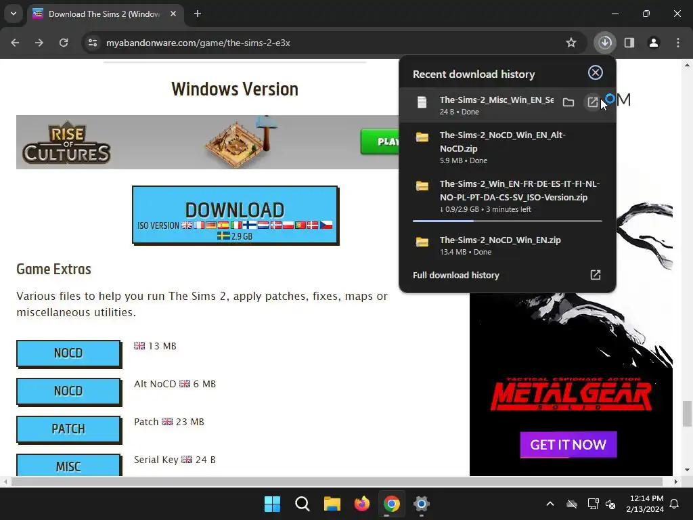The width and height of the screenshot is (693, 520).
Task: Toggle the downloads toolbar icon
Action: pyautogui.click(x=605, y=43)
